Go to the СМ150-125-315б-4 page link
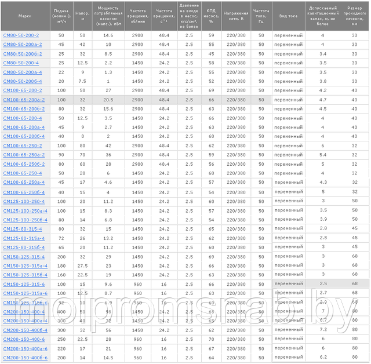Viewport: 371px width, 364px height. point(26,275)
